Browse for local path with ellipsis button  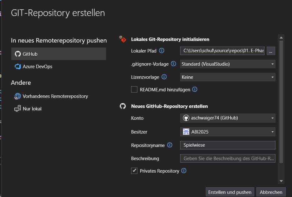coord(271,51)
